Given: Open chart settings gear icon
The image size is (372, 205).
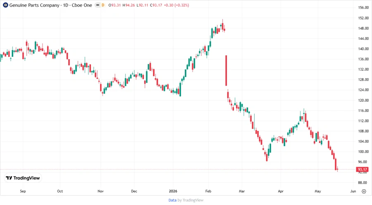Looking at the screenshot, I should pyautogui.click(x=364, y=191).
